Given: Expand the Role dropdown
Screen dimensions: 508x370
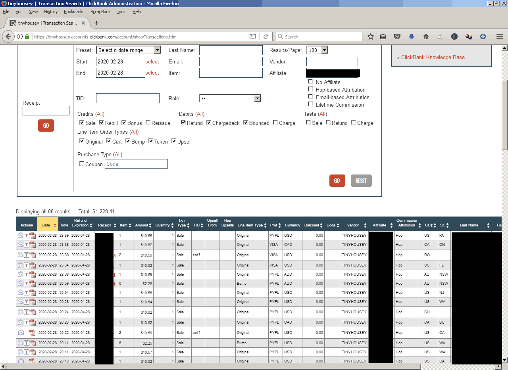Looking at the screenshot, I should click(230, 98).
